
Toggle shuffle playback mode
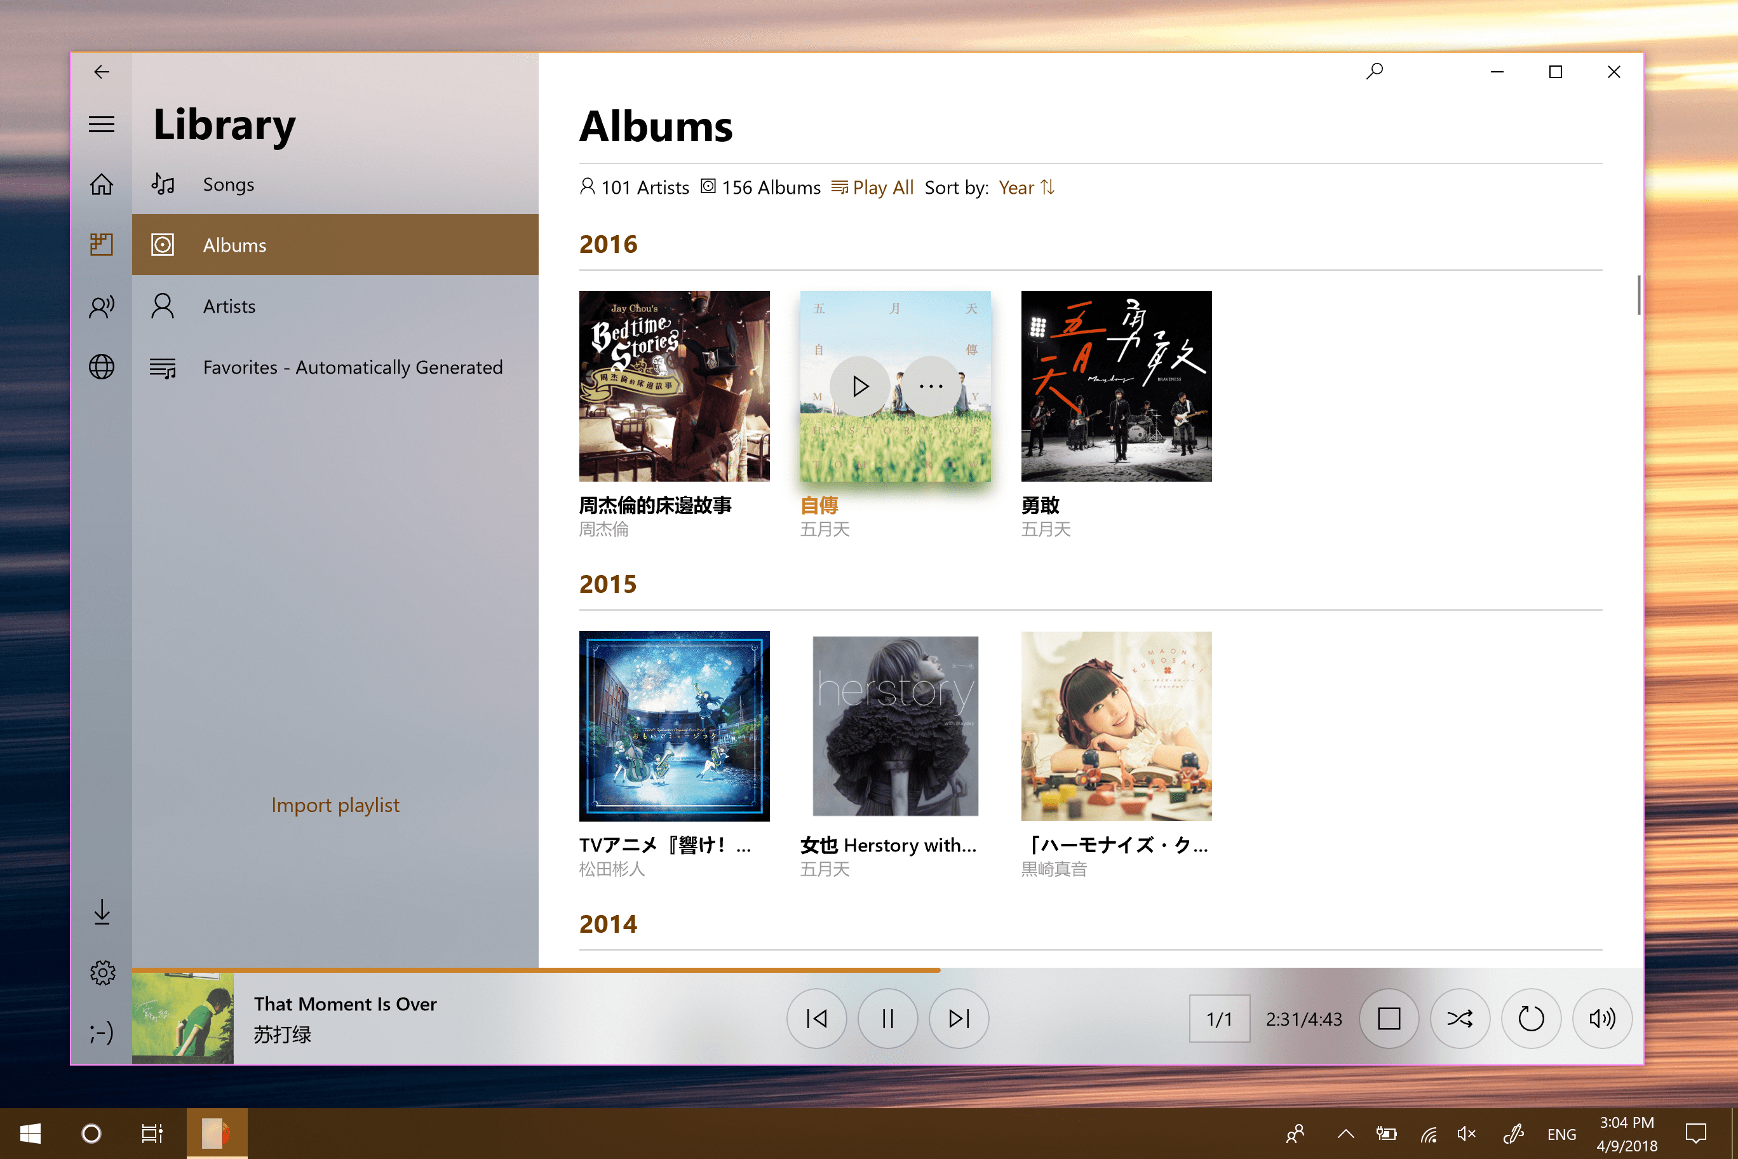[1459, 1019]
